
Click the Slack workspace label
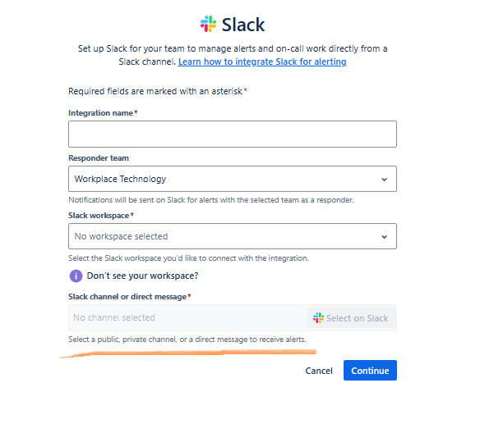(x=99, y=216)
